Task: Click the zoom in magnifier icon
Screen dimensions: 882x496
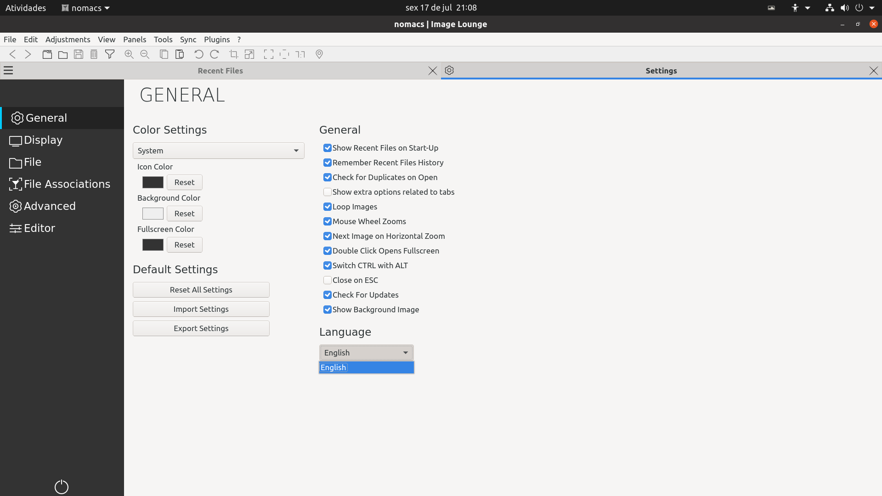Action: pos(129,54)
